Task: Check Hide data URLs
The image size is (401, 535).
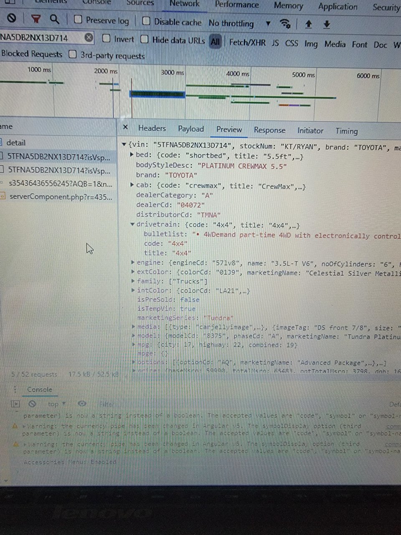Action: click(145, 39)
